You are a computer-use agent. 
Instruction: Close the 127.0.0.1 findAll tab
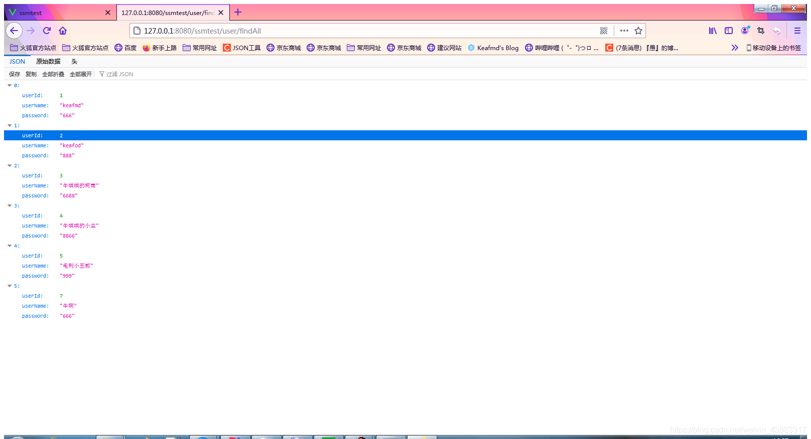[x=221, y=13]
